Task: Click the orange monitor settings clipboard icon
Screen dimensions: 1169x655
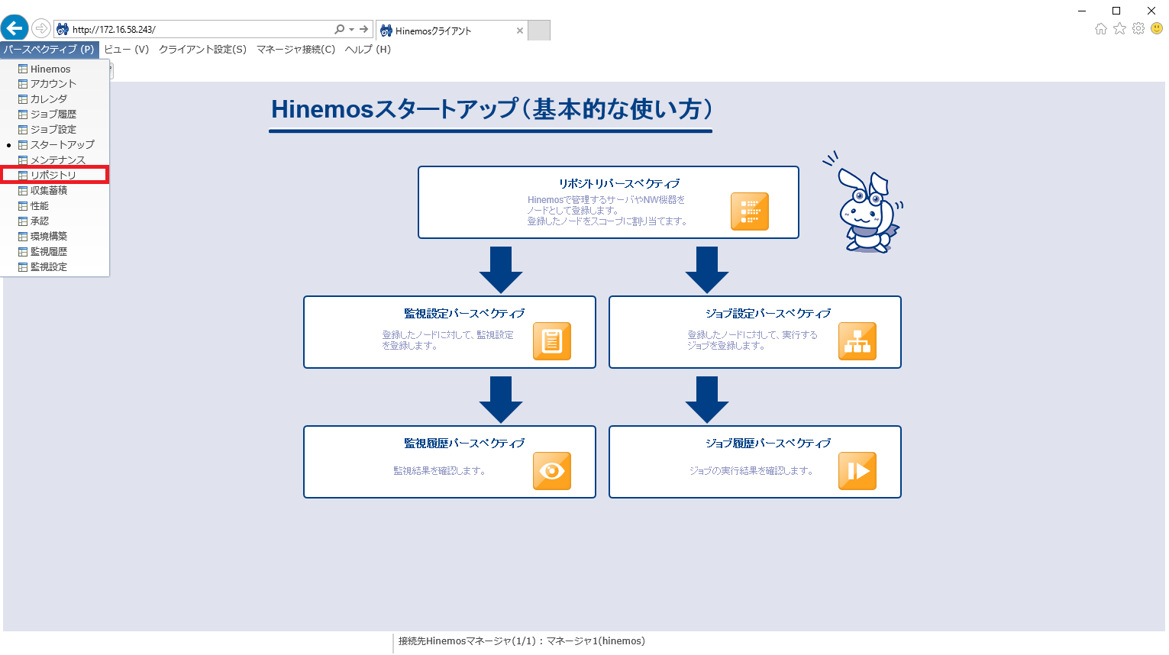Action: point(551,341)
